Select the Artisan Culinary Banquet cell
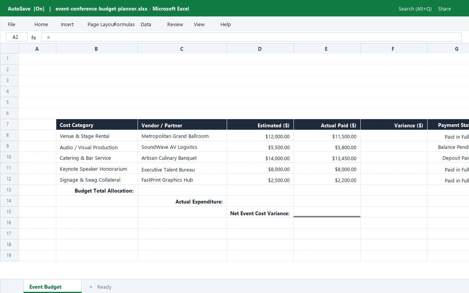This screenshot has height=293, width=469. (x=182, y=157)
